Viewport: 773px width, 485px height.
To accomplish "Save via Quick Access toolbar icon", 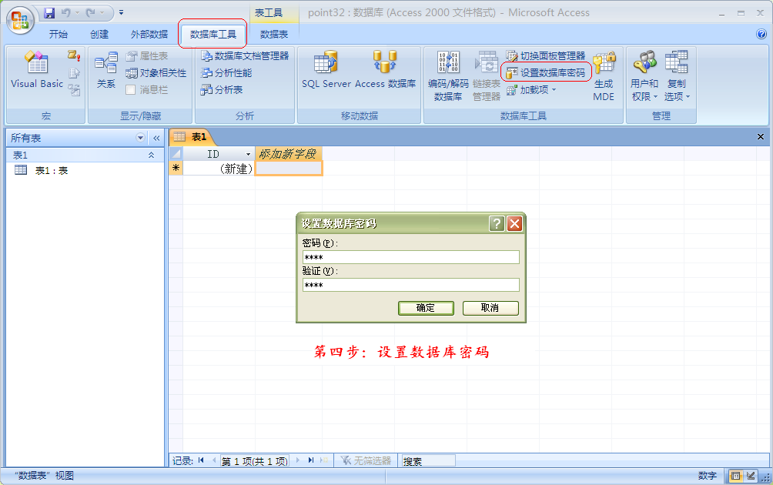I will (x=49, y=13).
